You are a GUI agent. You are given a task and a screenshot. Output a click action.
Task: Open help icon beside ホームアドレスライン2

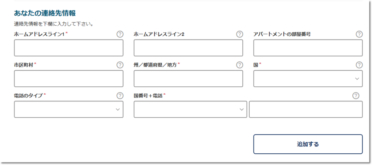pos(240,34)
